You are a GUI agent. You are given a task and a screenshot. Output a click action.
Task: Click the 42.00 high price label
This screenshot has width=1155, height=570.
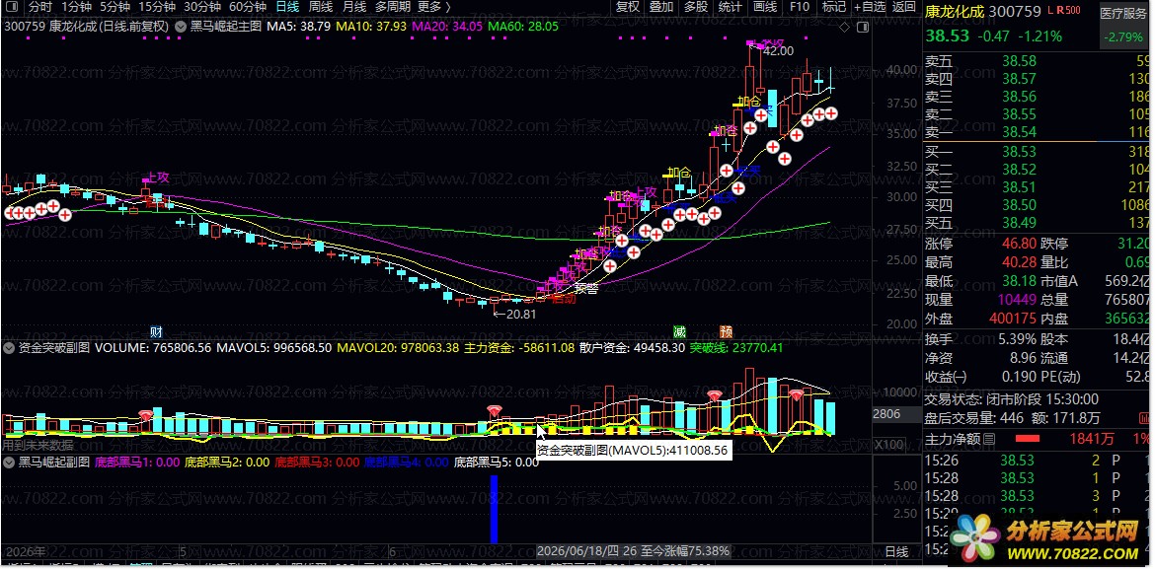point(778,50)
